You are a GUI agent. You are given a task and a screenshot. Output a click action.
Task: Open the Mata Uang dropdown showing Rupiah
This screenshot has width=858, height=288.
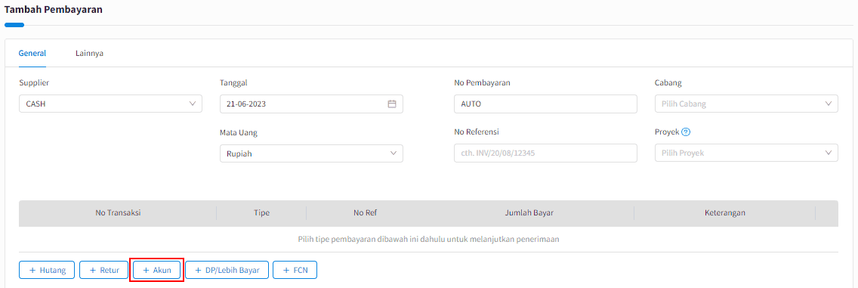coord(311,153)
